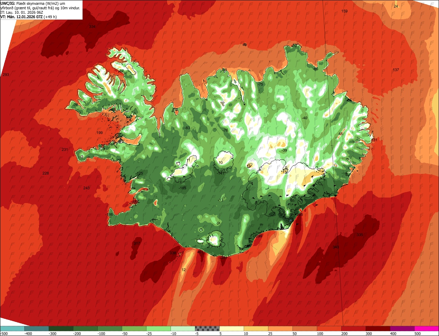
Task: Click the -200 to -100 green swatch
Action: click(85, 328)
